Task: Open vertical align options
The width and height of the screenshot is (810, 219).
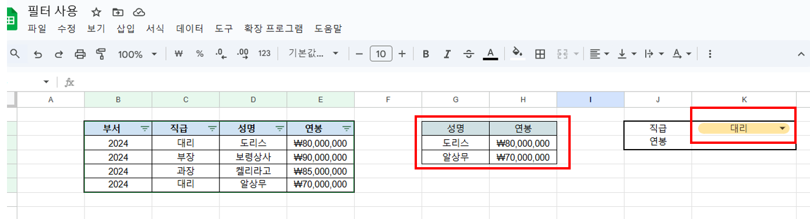Action: (x=627, y=54)
